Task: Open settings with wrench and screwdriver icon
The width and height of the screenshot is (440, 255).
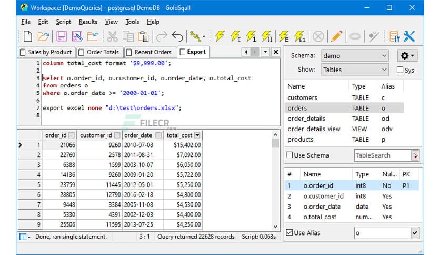Action: (409, 36)
